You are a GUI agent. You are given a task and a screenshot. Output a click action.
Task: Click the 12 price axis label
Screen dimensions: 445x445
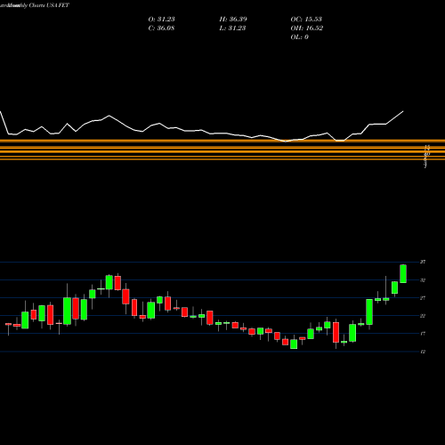423,352
